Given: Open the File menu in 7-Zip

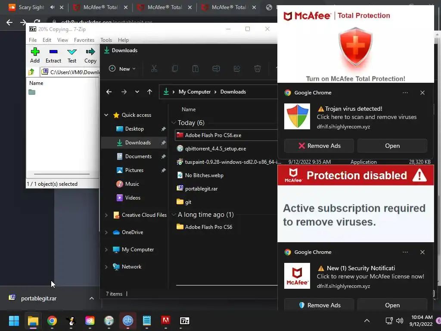Looking at the screenshot, I should click(x=33, y=40).
